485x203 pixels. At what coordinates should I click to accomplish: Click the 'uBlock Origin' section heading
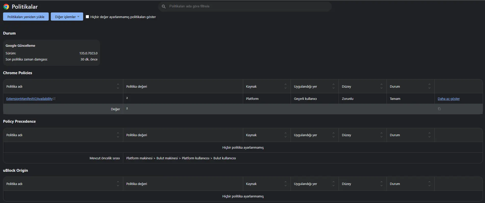pyautogui.click(x=16, y=170)
